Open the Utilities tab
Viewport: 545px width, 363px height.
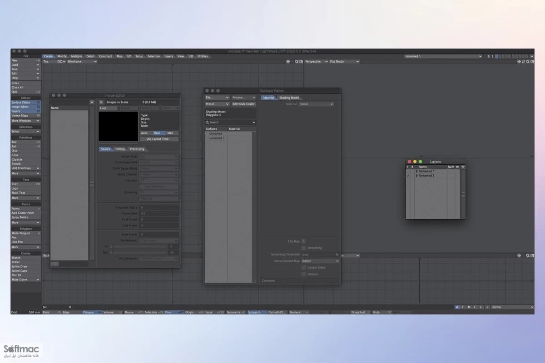pos(203,56)
